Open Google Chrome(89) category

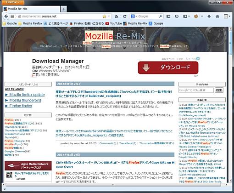(x=17, y=151)
